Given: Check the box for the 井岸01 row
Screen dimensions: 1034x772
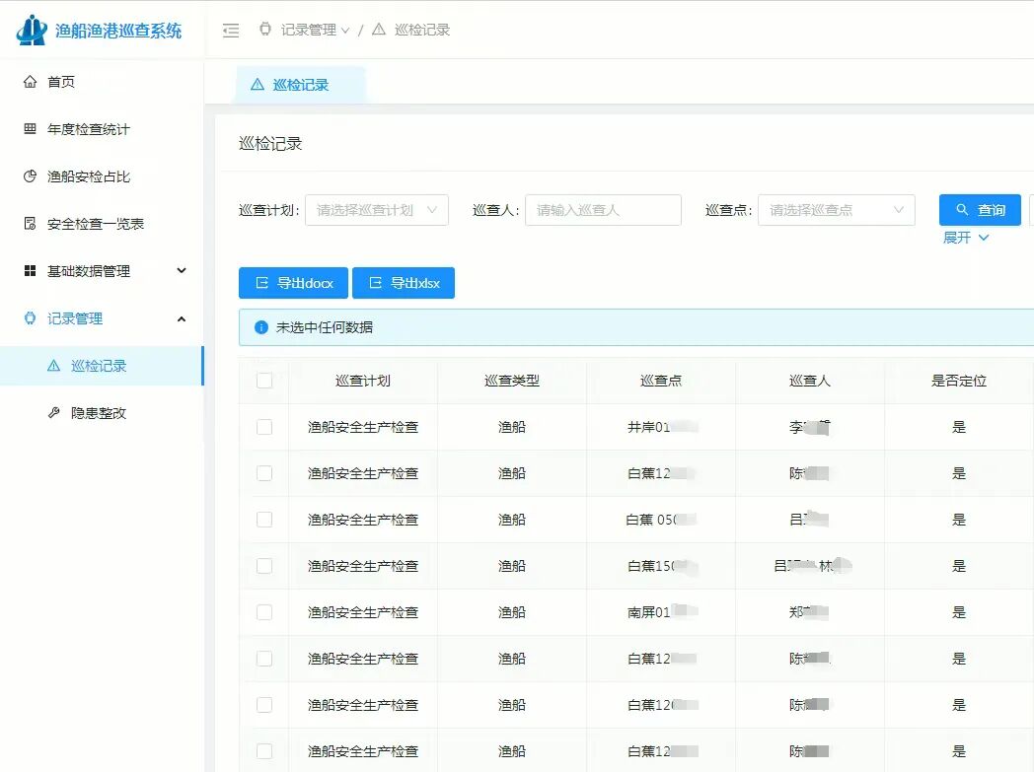Looking at the screenshot, I should [x=264, y=427].
